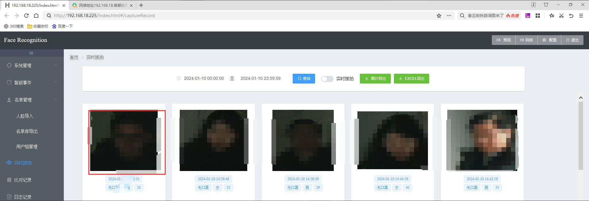Viewport: 589px width, 201px height.
Task: Open 回放 playback in top bar
Action: (x=526, y=40)
